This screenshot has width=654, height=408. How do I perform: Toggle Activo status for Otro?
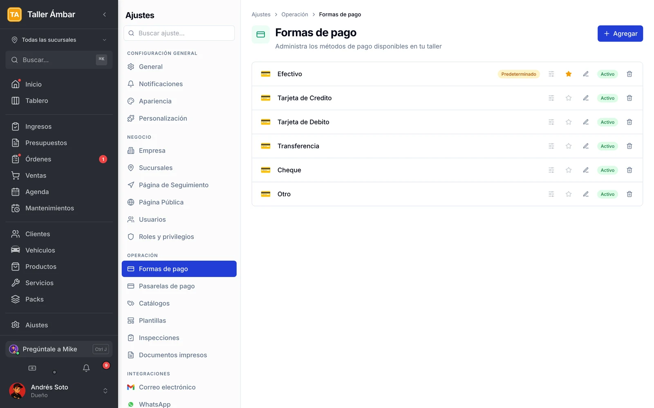click(607, 194)
